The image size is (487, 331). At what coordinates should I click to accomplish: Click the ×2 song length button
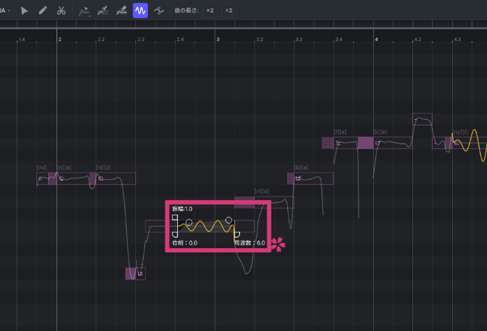(x=210, y=11)
